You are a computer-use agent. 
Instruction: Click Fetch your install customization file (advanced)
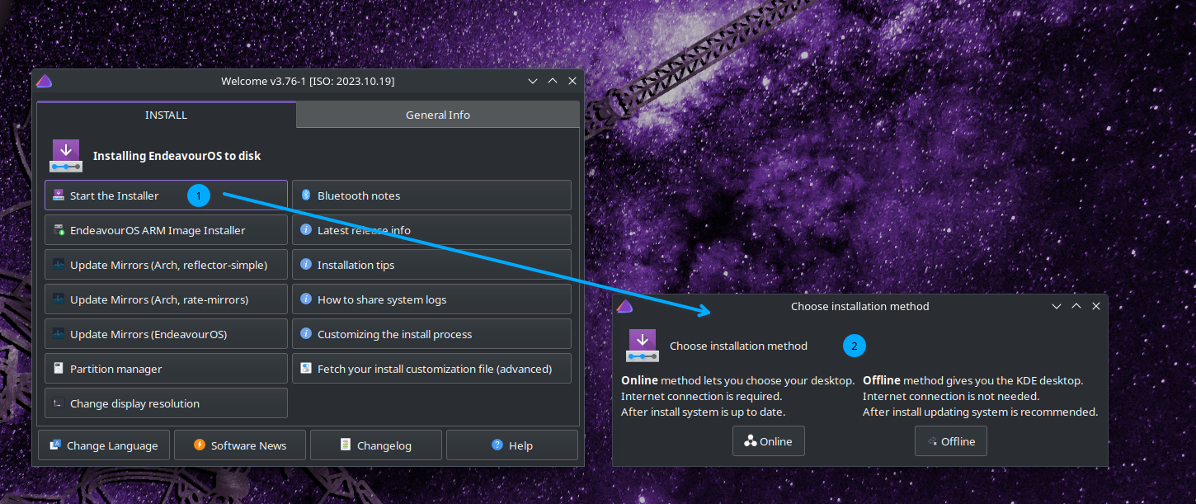(x=431, y=369)
